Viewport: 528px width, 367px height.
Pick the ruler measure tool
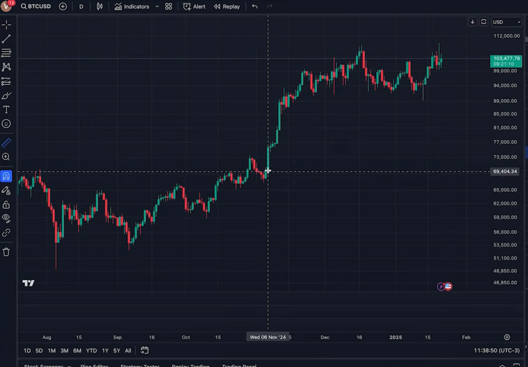(x=6, y=143)
